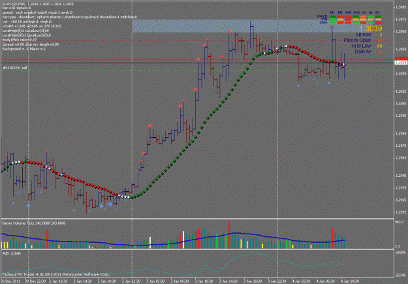Click the Pips to Open label
Image resolution: width=408 pixels, height=284 pixels.
point(357,40)
